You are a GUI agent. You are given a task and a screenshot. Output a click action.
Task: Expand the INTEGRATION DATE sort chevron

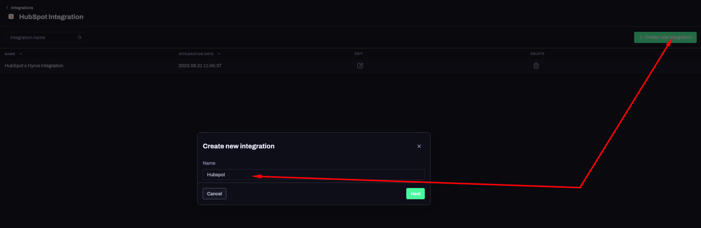tap(219, 54)
